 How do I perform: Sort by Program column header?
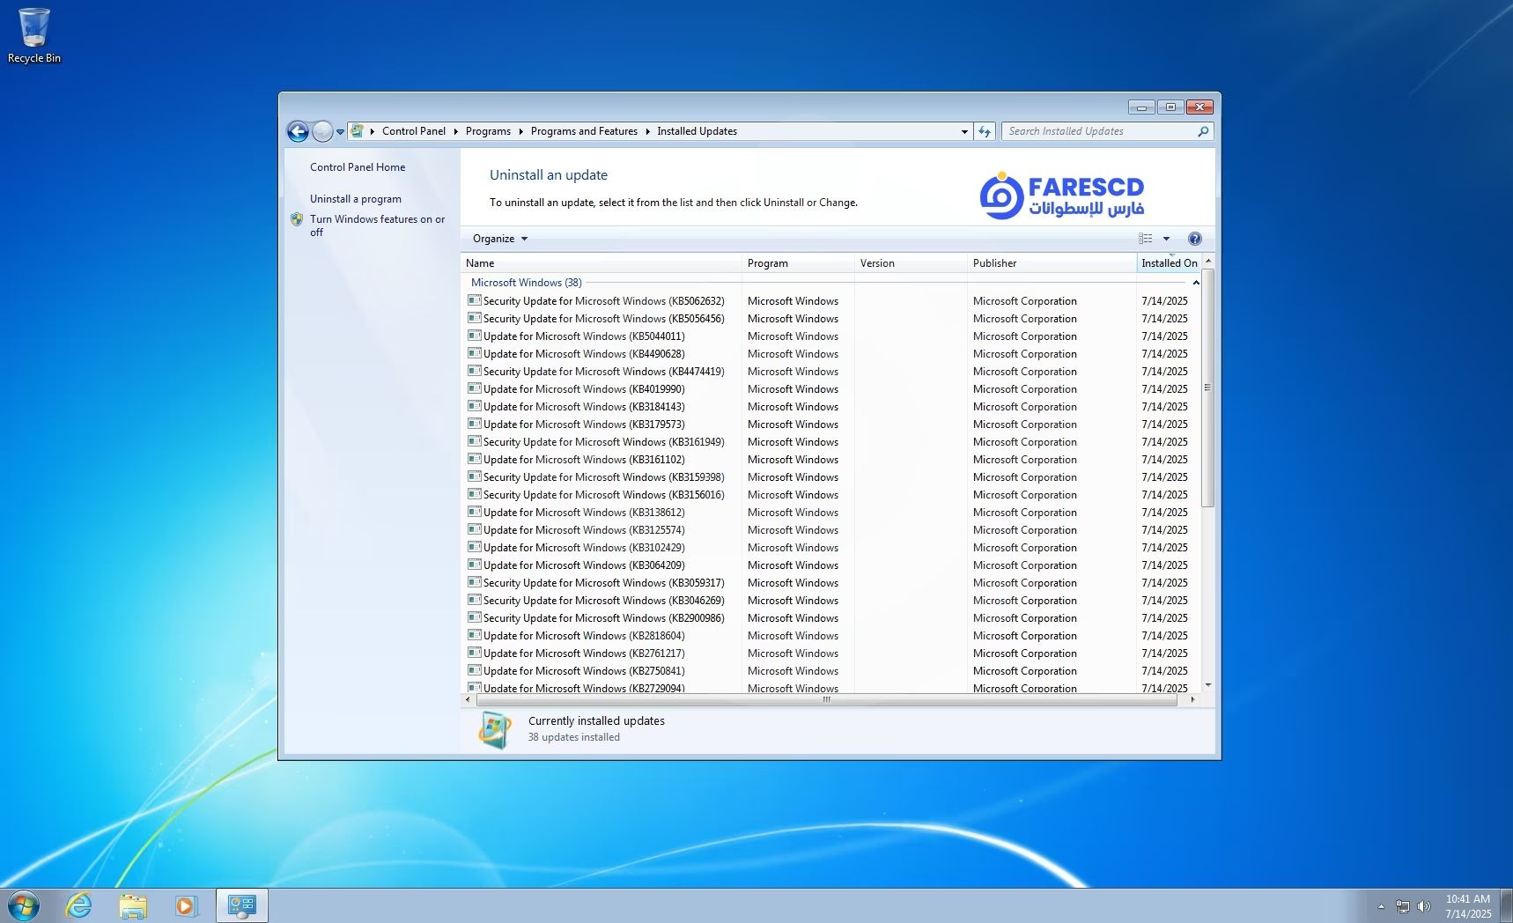coord(798,263)
